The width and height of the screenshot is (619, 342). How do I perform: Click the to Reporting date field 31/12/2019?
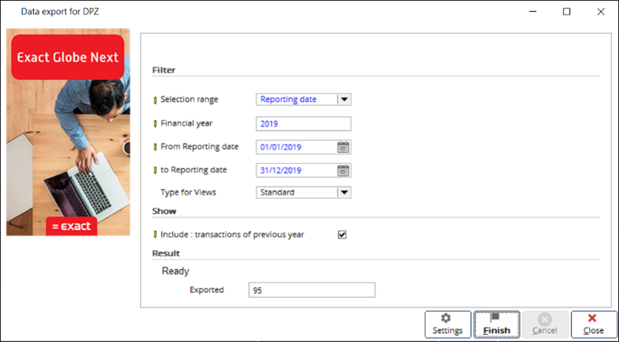pyautogui.click(x=297, y=170)
